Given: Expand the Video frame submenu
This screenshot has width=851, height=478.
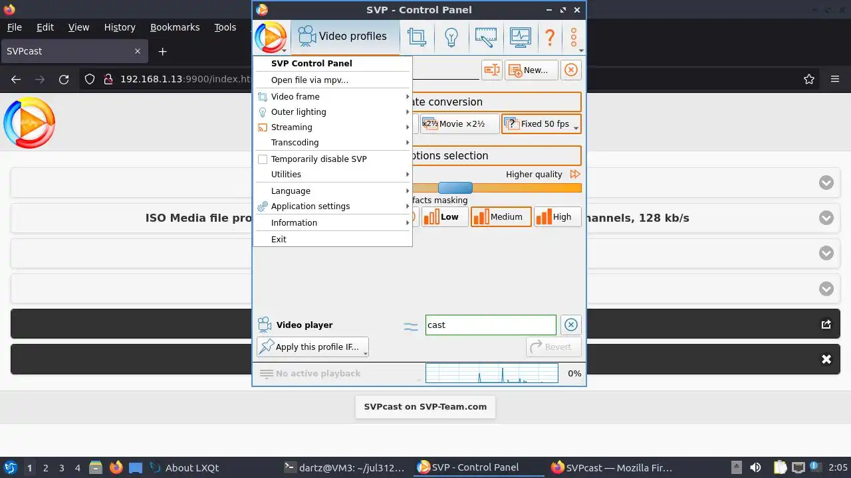Looking at the screenshot, I should [332, 96].
